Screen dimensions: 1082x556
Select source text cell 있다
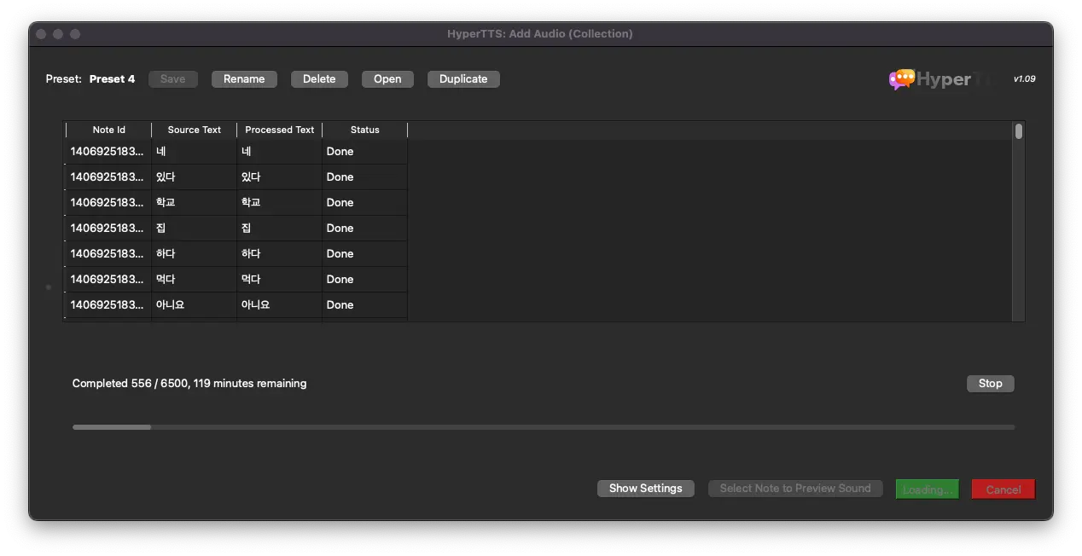(195, 177)
